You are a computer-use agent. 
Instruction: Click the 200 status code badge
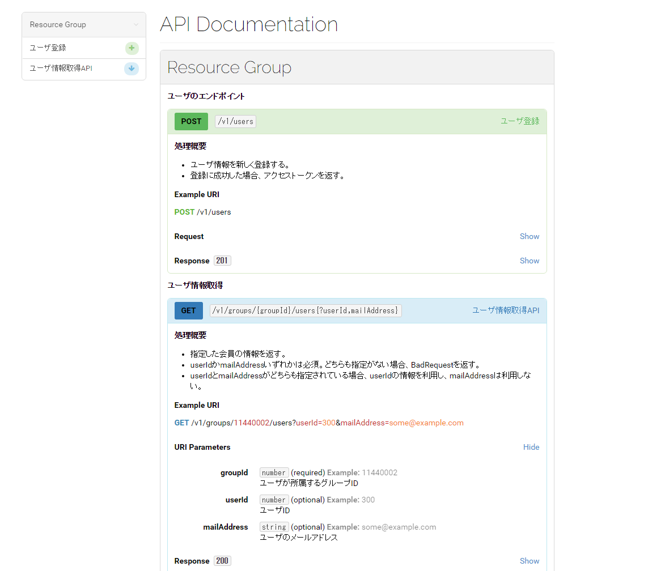click(x=222, y=561)
